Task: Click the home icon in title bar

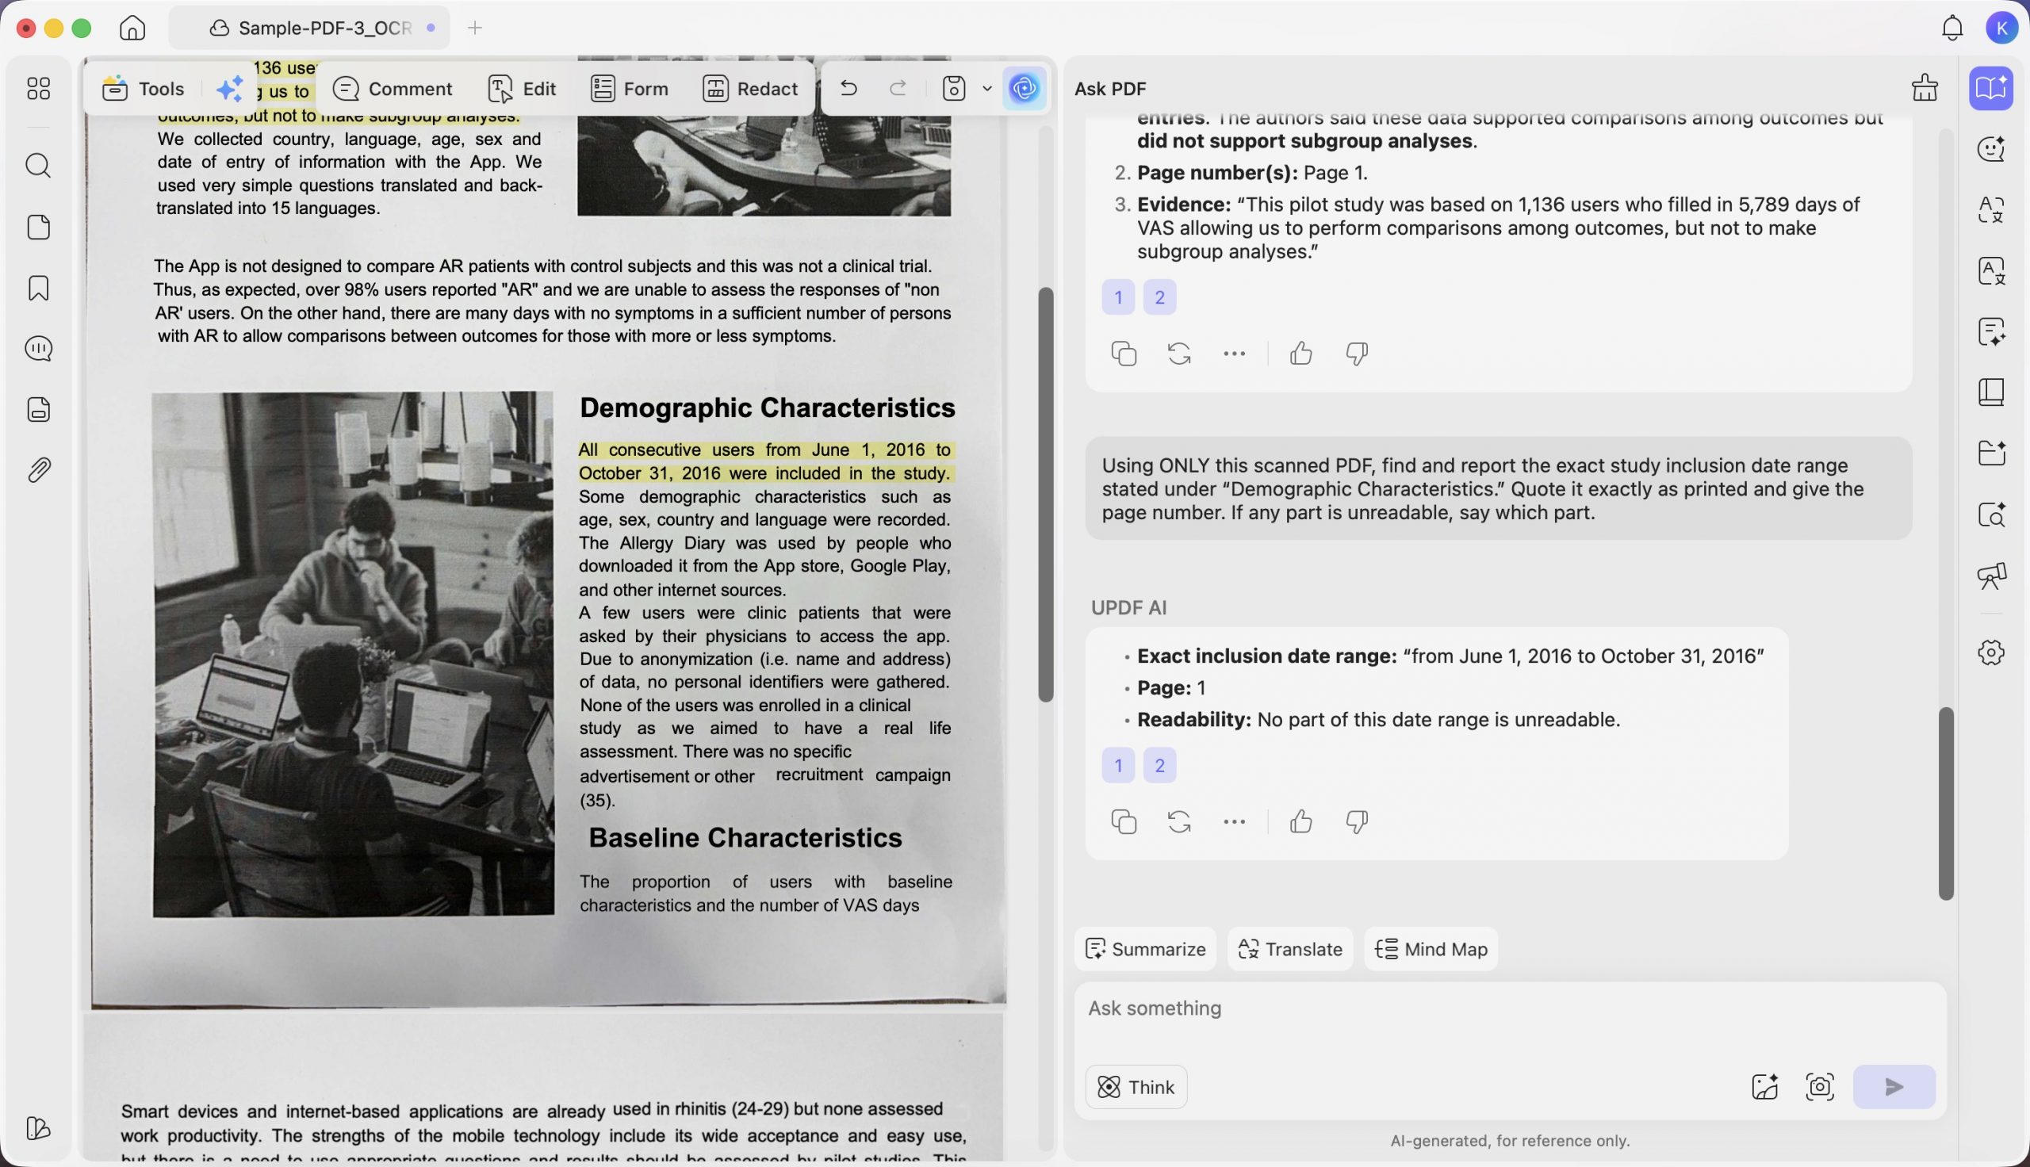Action: click(132, 28)
